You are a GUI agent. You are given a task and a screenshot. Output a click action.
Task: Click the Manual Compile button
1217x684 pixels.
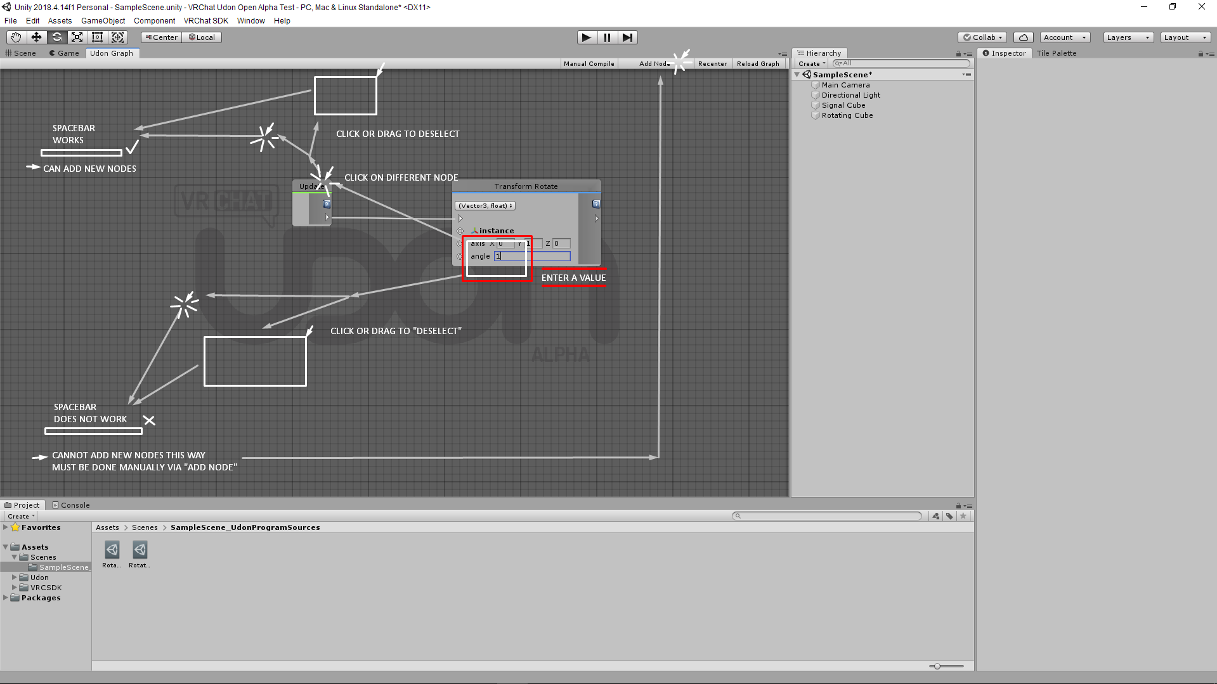tap(589, 63)
